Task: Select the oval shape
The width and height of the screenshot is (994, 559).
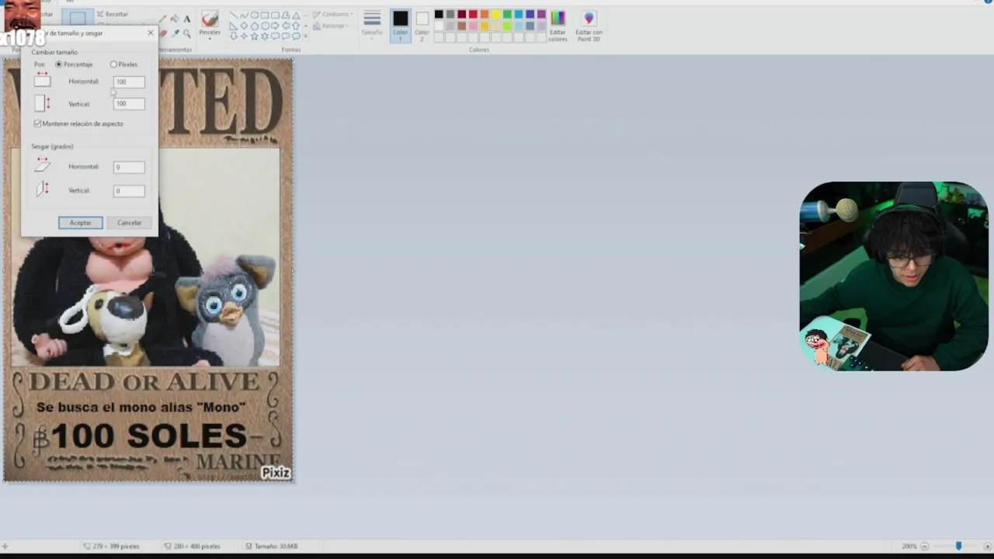Action: tap(255, 15)
